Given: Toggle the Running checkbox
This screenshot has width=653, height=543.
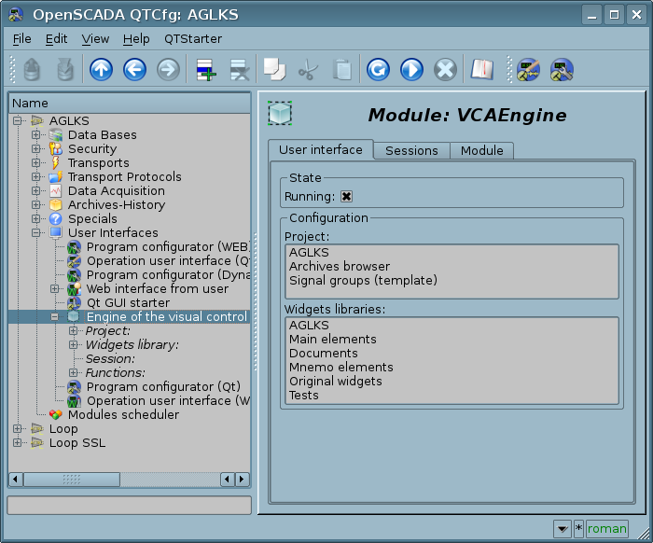Looking at the screenshot, I should [346, 196].
